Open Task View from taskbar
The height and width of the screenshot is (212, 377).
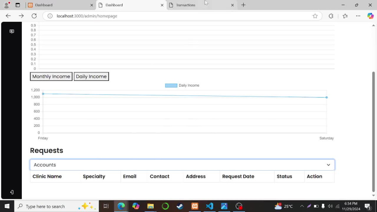tap(106, 206)
